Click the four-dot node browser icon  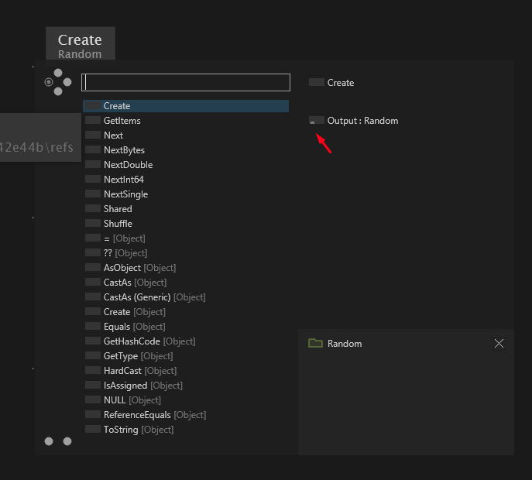point(58,82)
